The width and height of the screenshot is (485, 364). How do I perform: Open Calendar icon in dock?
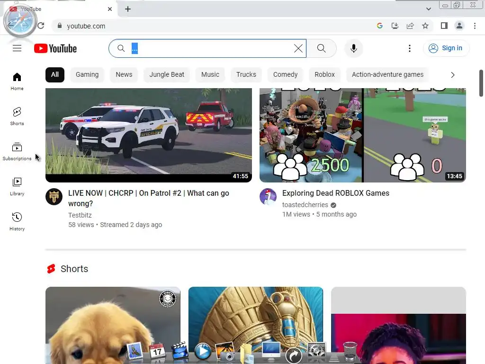coord(157,352)
